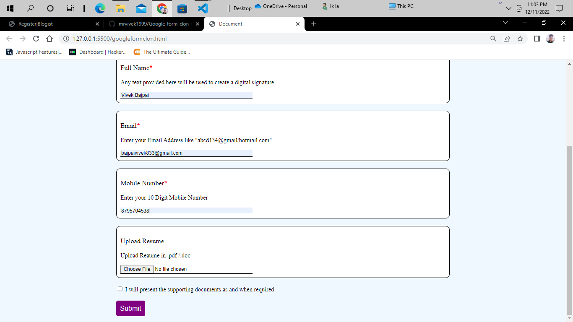
Task: Click the 'Upload Reaume in .pdf /.doc' text
Action: (x=155, y=255)
